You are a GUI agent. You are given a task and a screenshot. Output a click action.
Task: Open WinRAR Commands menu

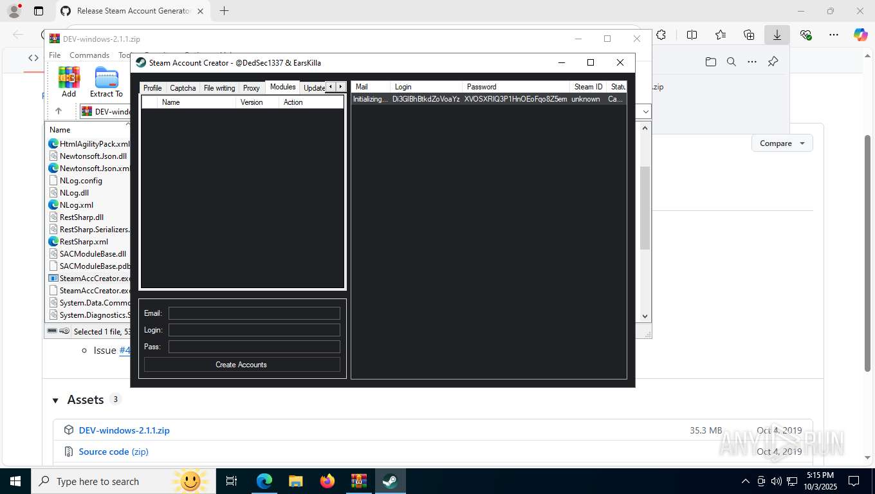(89, 55)
